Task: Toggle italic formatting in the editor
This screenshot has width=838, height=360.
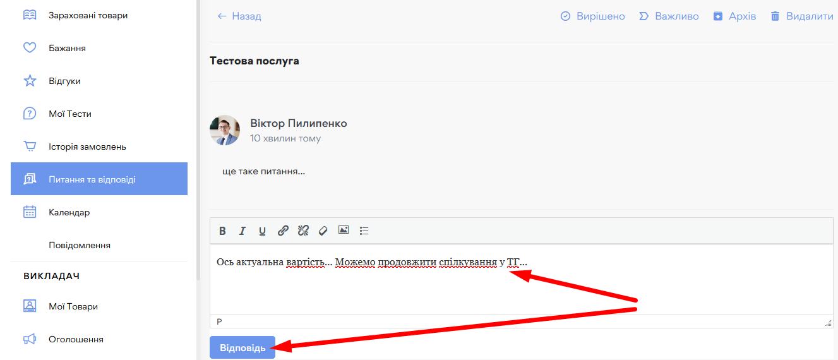Action: (x=242, y=231)
